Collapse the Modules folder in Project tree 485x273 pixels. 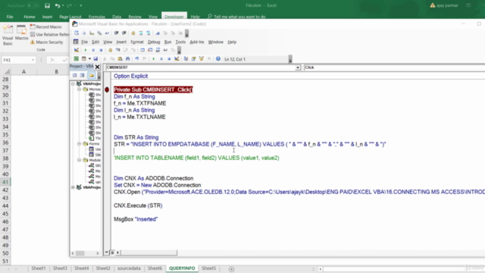[x=79, y=160]
